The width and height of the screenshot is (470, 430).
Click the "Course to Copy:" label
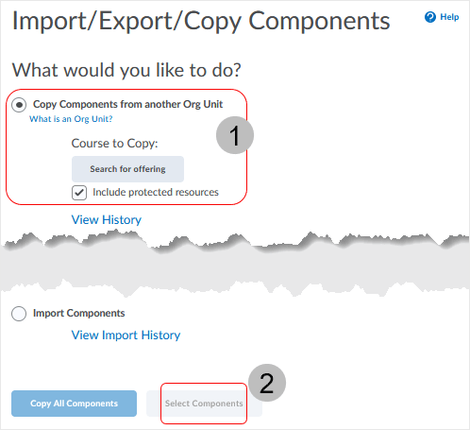114,144
